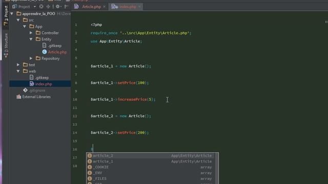Select .gitkeep under Entity folder
The width and height of the screenshot is (328, 184).
(x=55, y=45)
